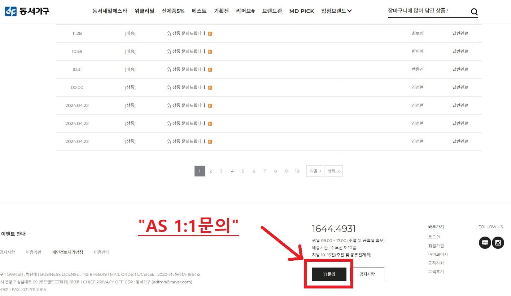Click the product icon on the last 2024.04.22 inquiry
This screenshot has height=296, width=511.
[x=169, y=141]
